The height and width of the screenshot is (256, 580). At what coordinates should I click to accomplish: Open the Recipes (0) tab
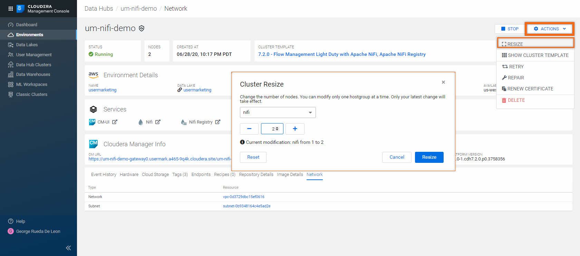(225, 175)
